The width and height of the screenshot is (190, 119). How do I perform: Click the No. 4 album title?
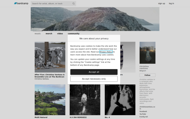(x=107, y=117)
